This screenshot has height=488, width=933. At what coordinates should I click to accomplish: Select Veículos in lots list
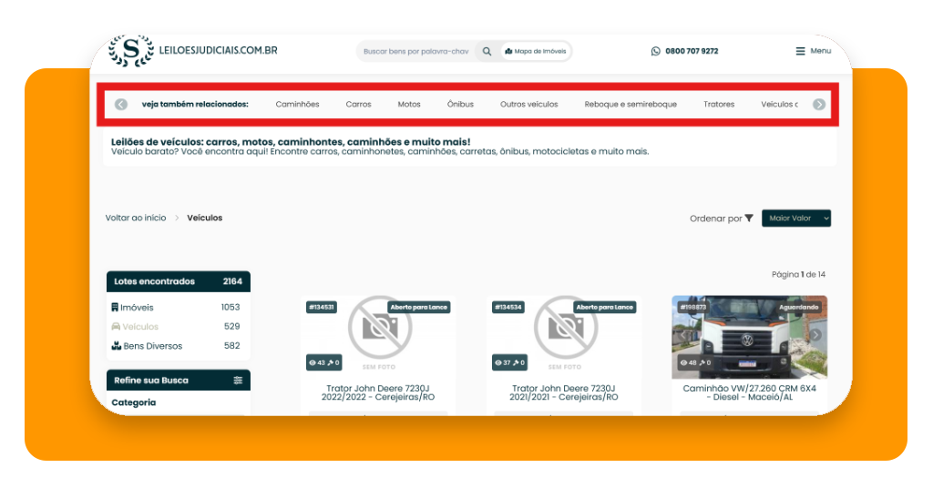click(140, 326)
